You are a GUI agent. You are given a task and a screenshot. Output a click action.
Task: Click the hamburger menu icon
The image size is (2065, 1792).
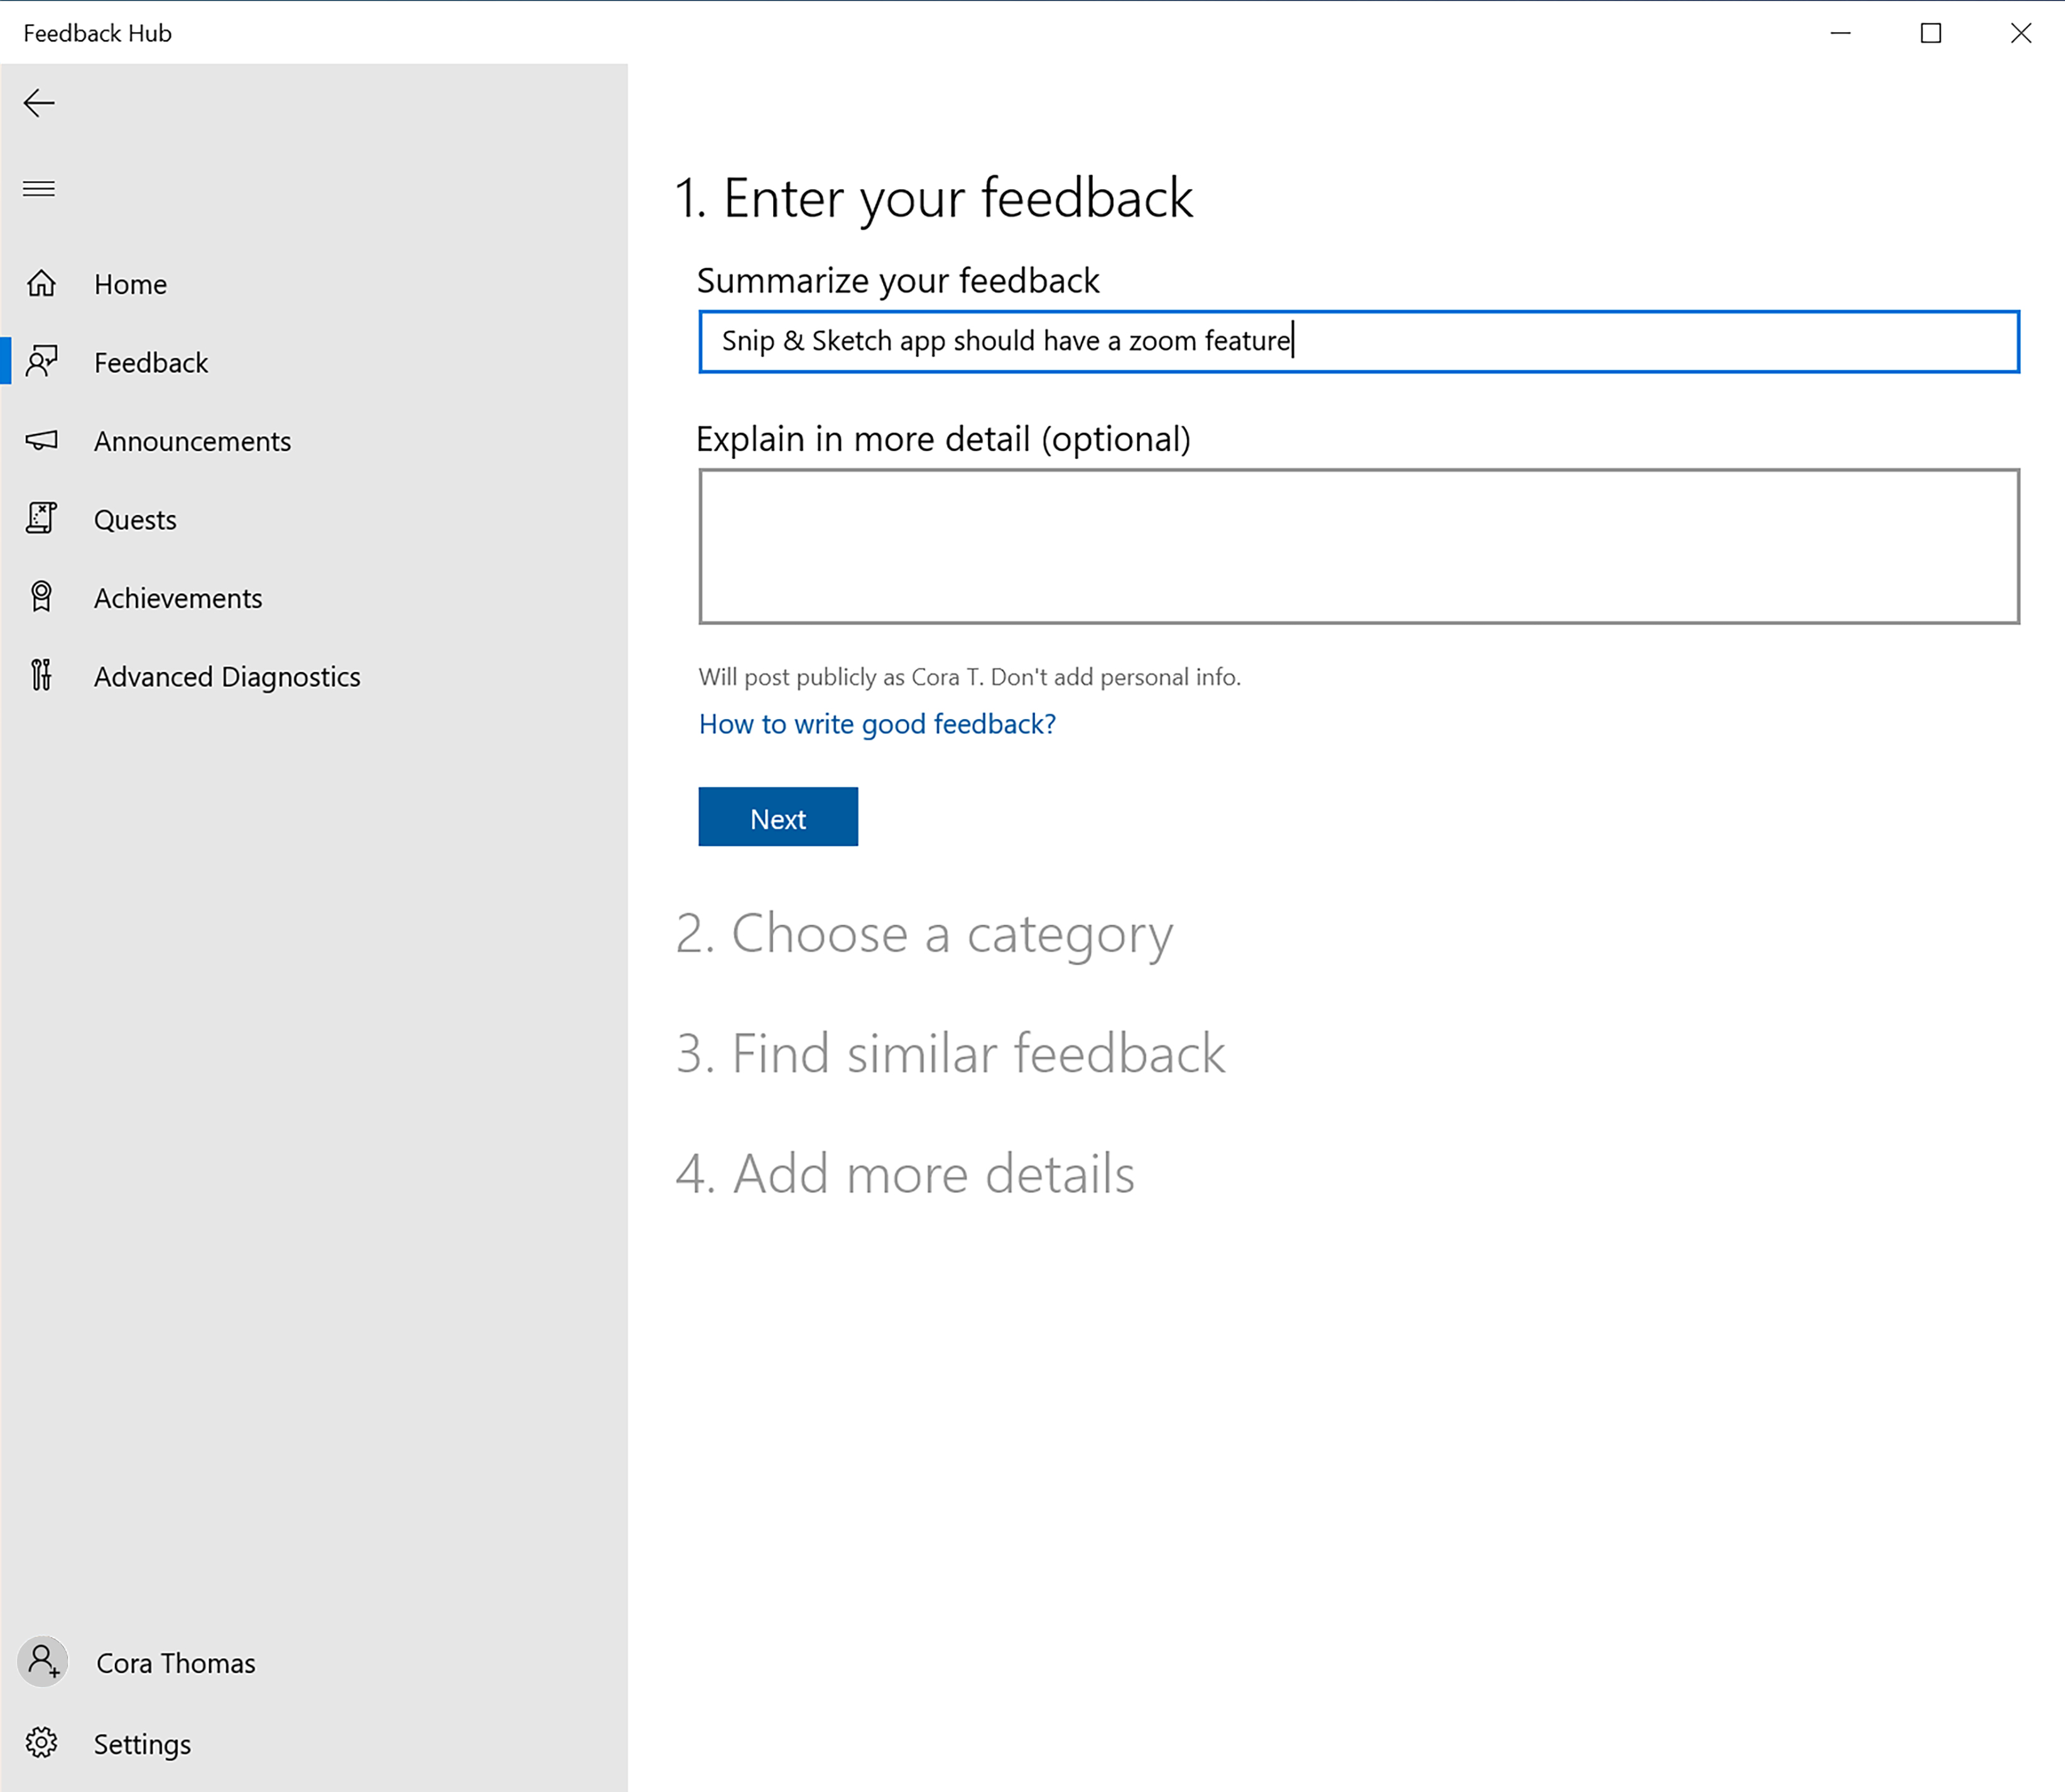tap(39, 188)
